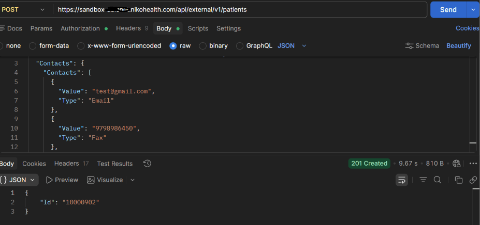The width and height of the screenshot is (480, 225).
Task: Open the response filter icon
Action: pyautogui.click(x=423, y=180)
